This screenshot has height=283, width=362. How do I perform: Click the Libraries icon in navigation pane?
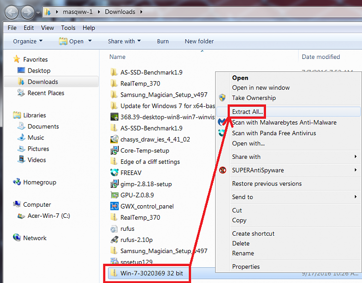pyautogui.click(x=17, y=115)
